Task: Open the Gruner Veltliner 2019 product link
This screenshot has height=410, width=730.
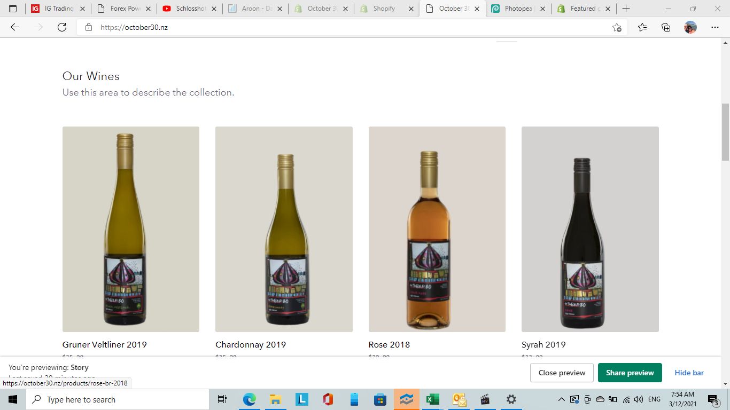Action: click(105, 345)
